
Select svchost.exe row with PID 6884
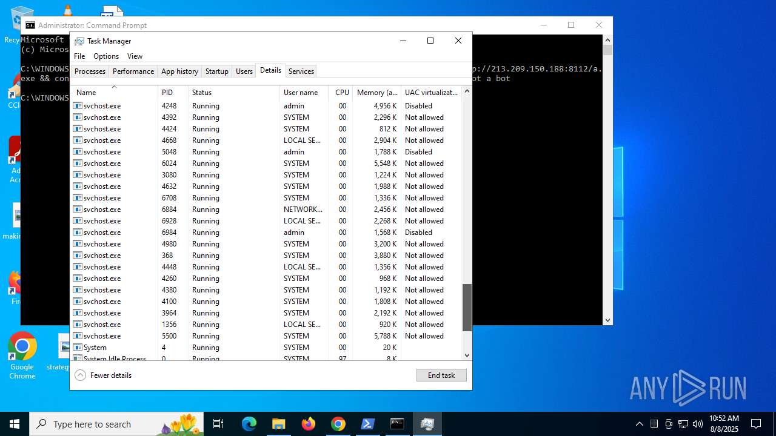pos(266,210)
